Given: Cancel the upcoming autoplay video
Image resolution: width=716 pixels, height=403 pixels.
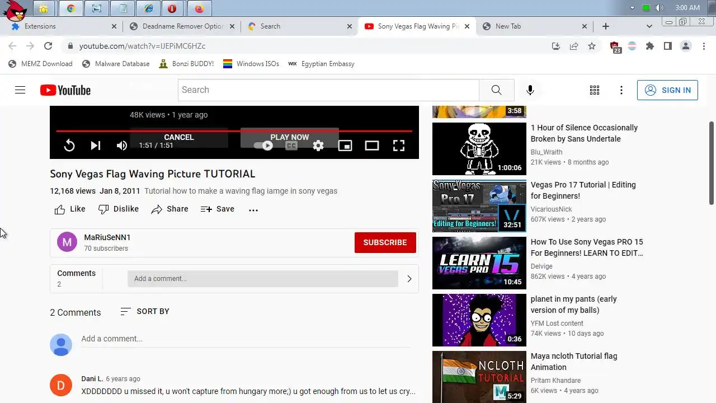Looking at the screenshot, I should coord(179,137).
